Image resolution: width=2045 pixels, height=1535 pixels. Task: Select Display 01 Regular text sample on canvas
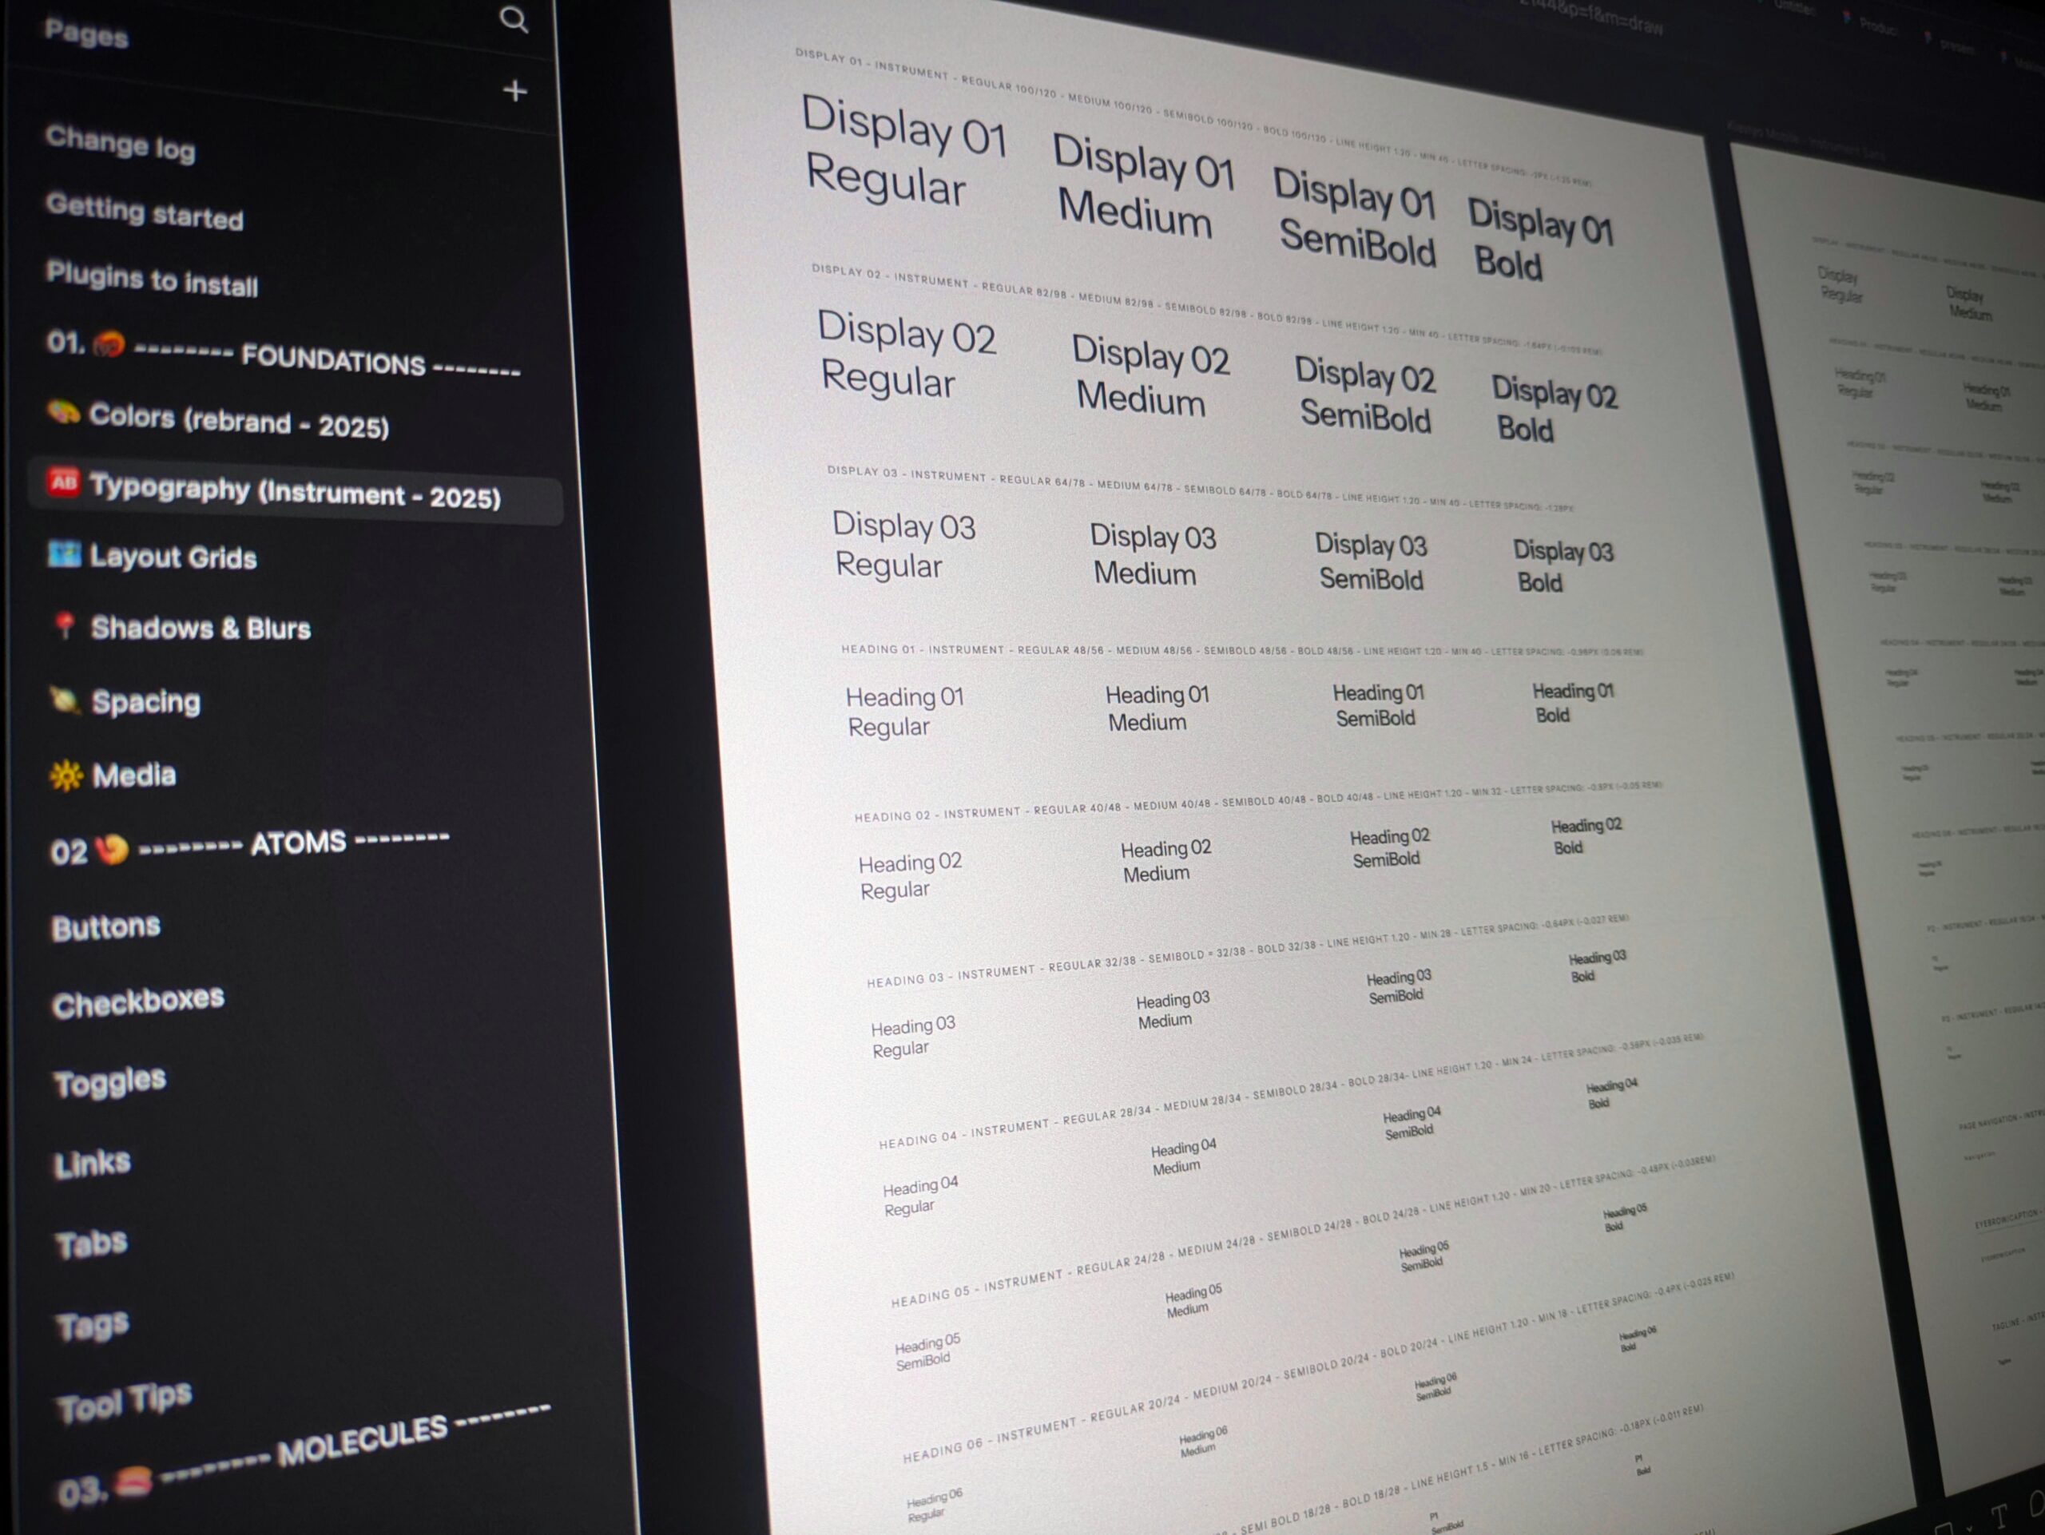coord(901,153)
